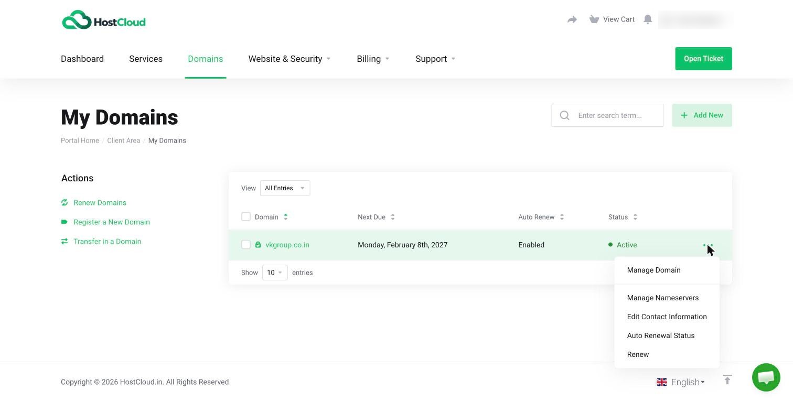The height and width of the screenshot is (402, 793).
Task: Expand the Support menu
Action: click(x=435, y=59)
